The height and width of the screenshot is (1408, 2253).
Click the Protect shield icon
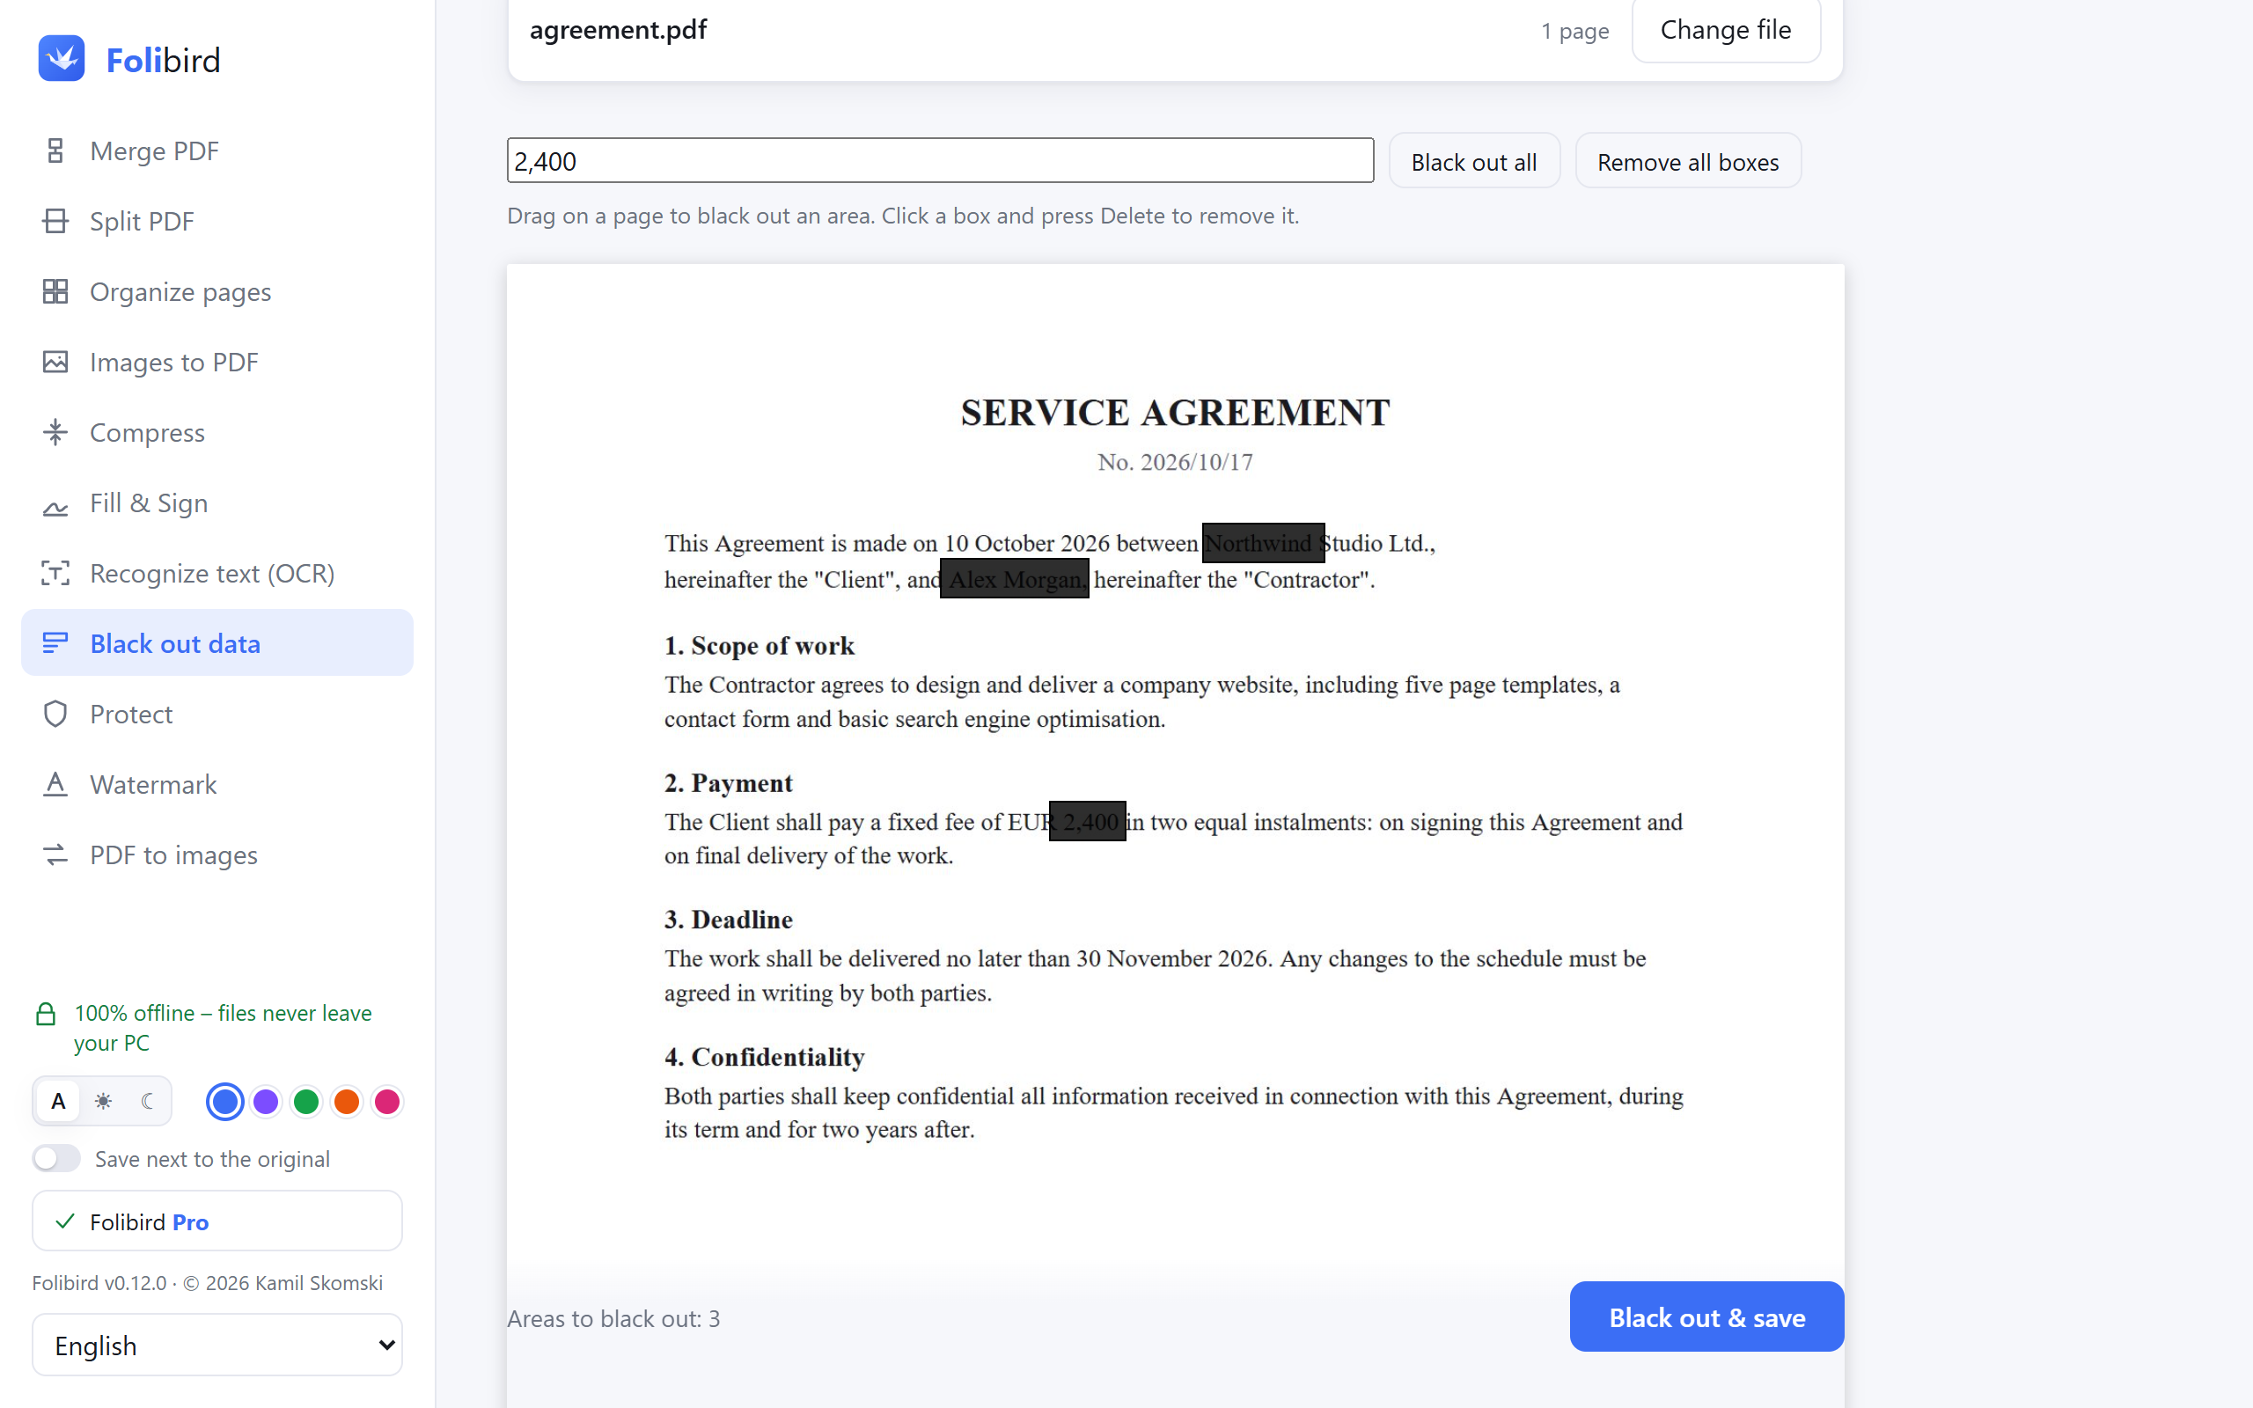(x=55, y=714)
